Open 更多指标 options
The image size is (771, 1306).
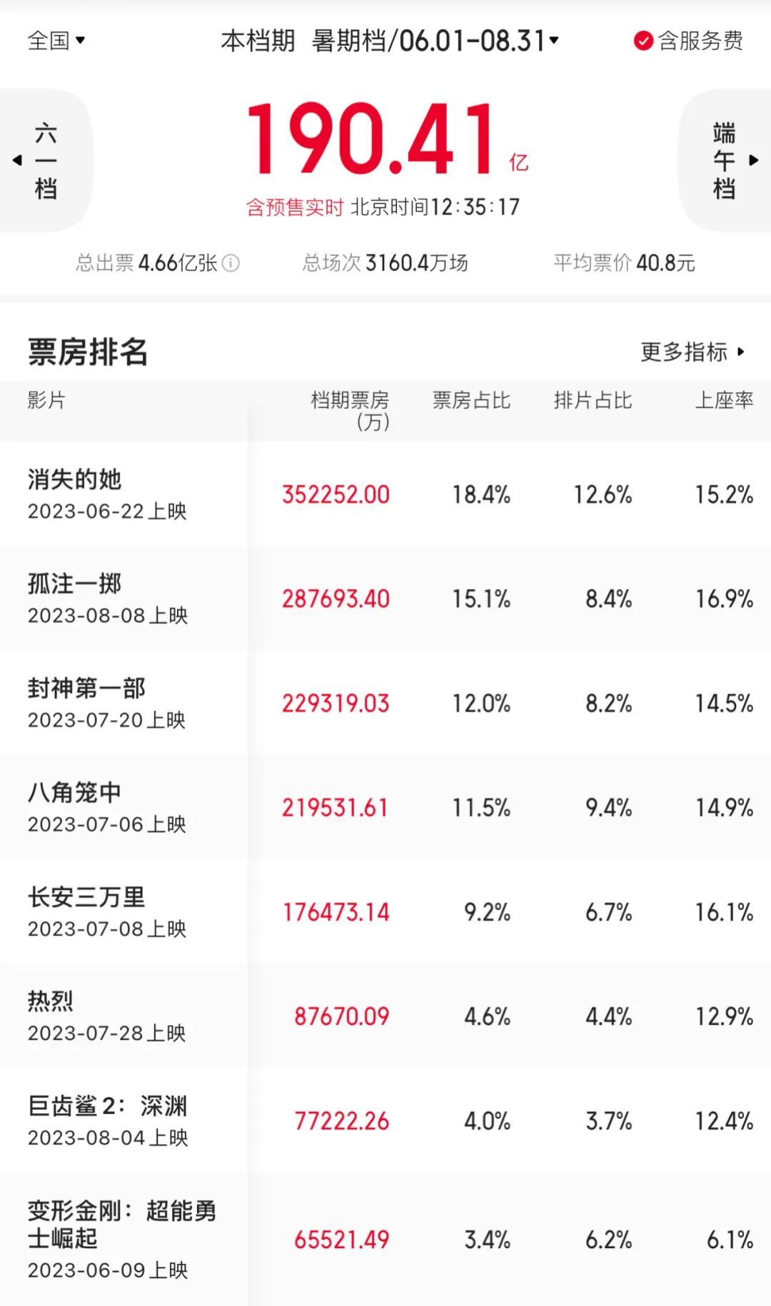tap(691, 352)
